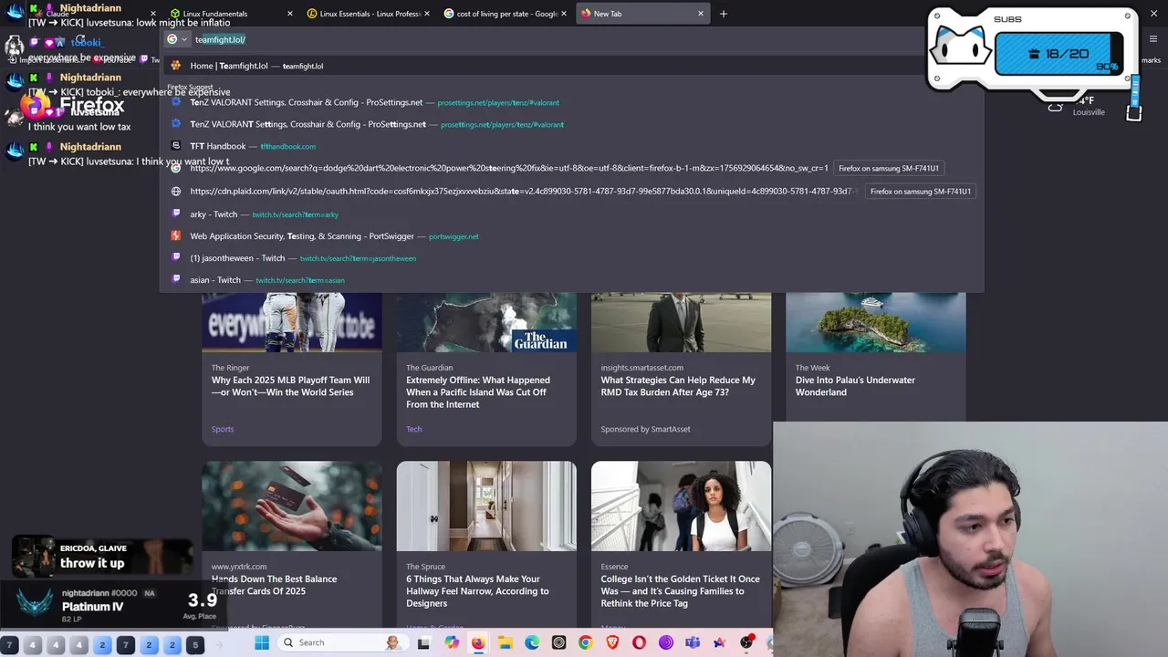Open Copilot from the taskbar

(452, 642)
